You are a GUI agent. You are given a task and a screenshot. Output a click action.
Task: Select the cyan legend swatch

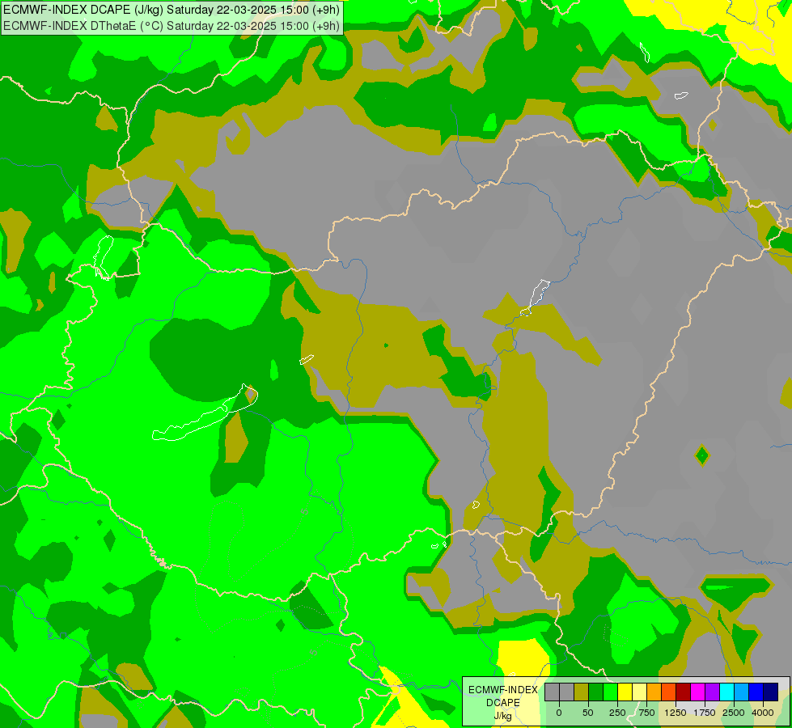click(x=727, y=692)
